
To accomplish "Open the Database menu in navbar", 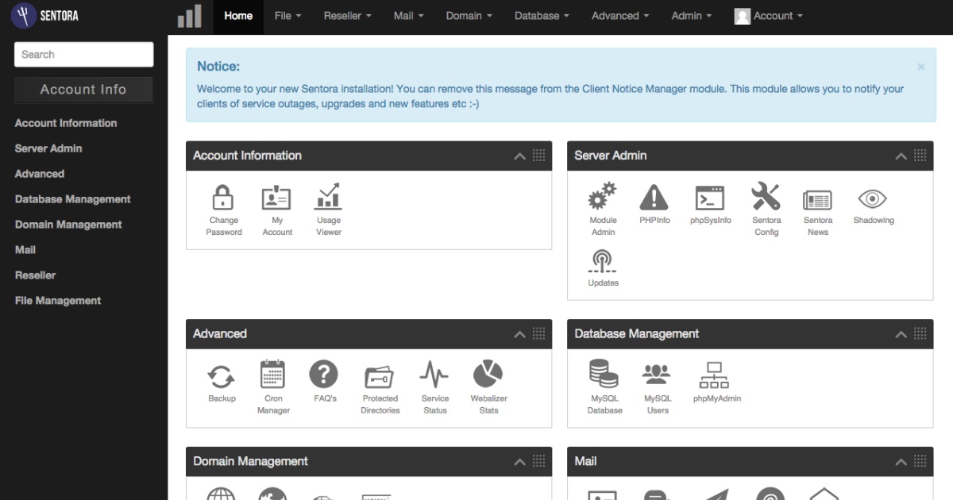I will coord(542,16).
